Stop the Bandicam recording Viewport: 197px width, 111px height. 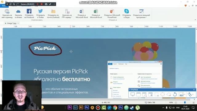tap(42, 4)
